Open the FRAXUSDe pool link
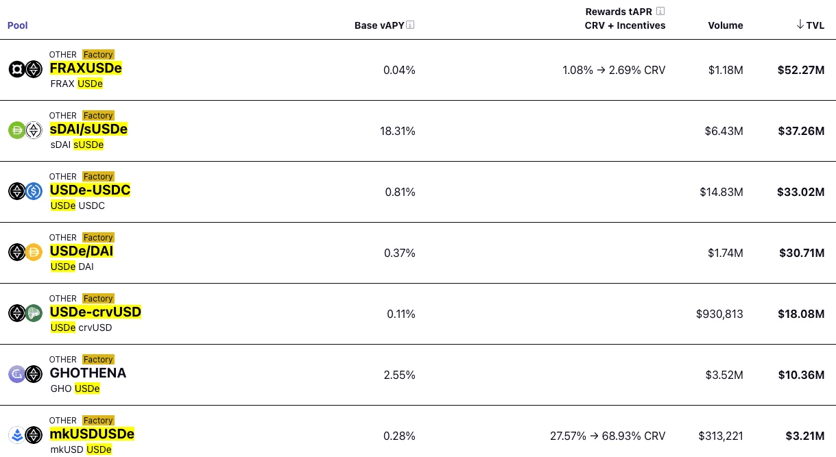The width and height of the screenshot is (836, 457). tap(86, 69)
